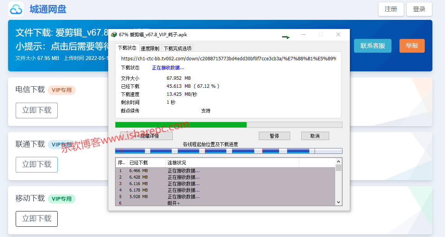The height and width of the screenshot is (237, 445).
Task: Click the 举报 report button
Action: pyautogui.click(x=412, y=45)
